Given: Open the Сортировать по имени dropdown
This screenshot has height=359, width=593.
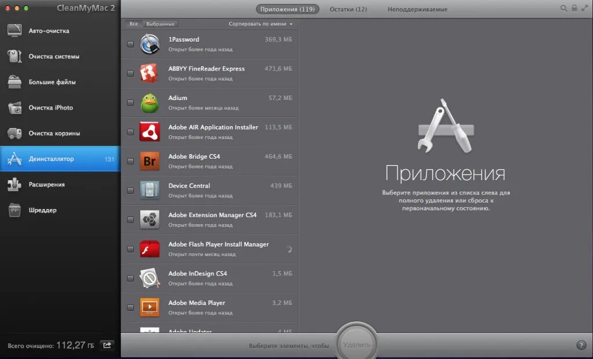Looking at the screenshot, I should pyautogui.click(x=261, y=24).
